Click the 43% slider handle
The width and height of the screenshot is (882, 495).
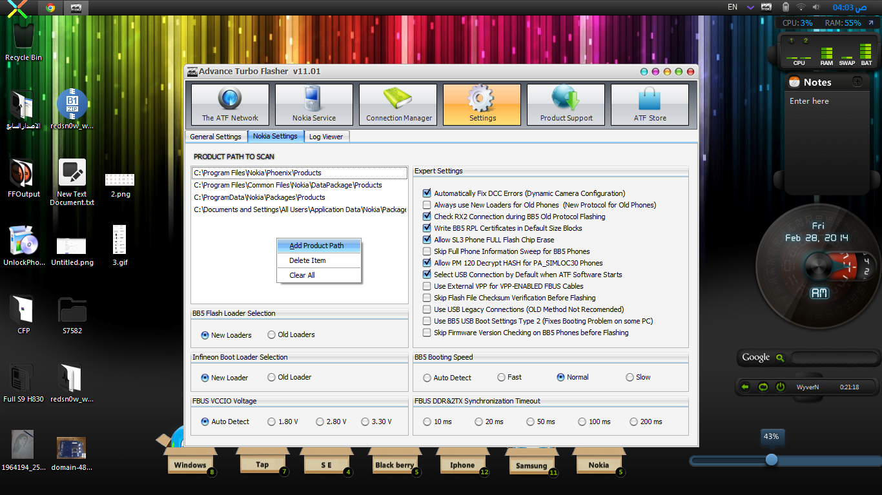point(771,460)
